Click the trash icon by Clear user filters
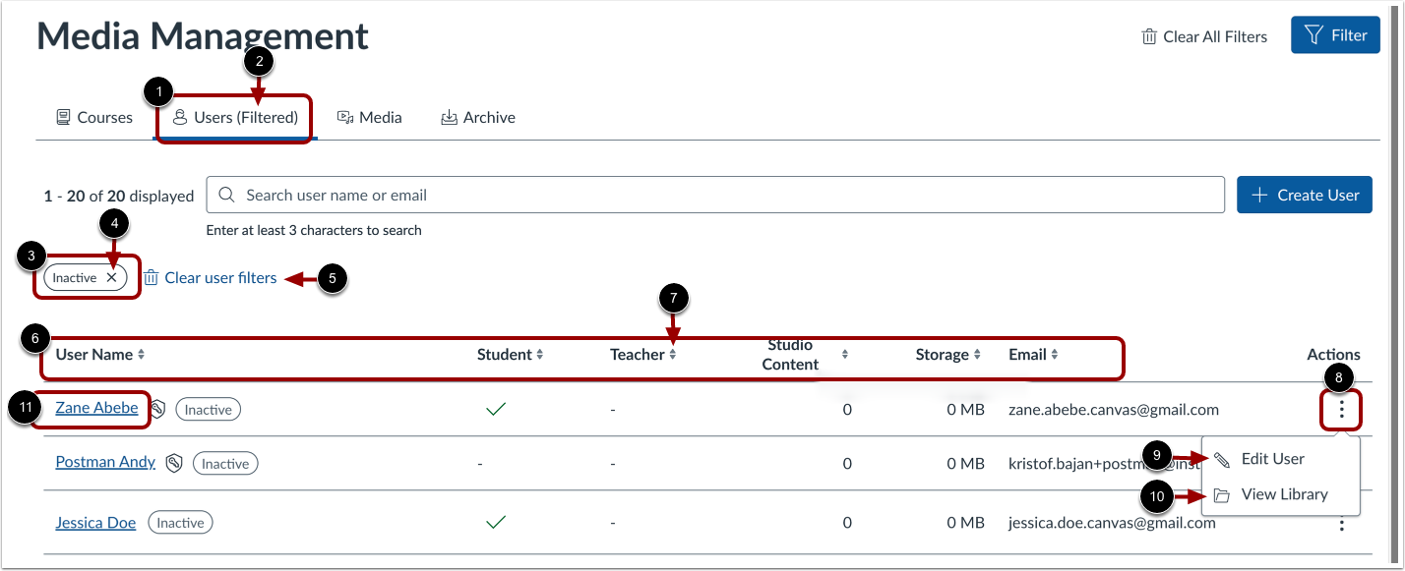1405x571 pixels. [151, 277]
